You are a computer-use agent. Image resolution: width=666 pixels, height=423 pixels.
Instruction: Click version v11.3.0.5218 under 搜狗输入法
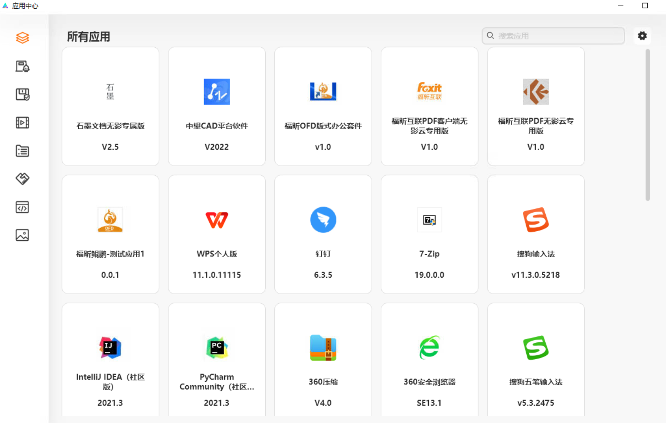click(x=536, y=275)
